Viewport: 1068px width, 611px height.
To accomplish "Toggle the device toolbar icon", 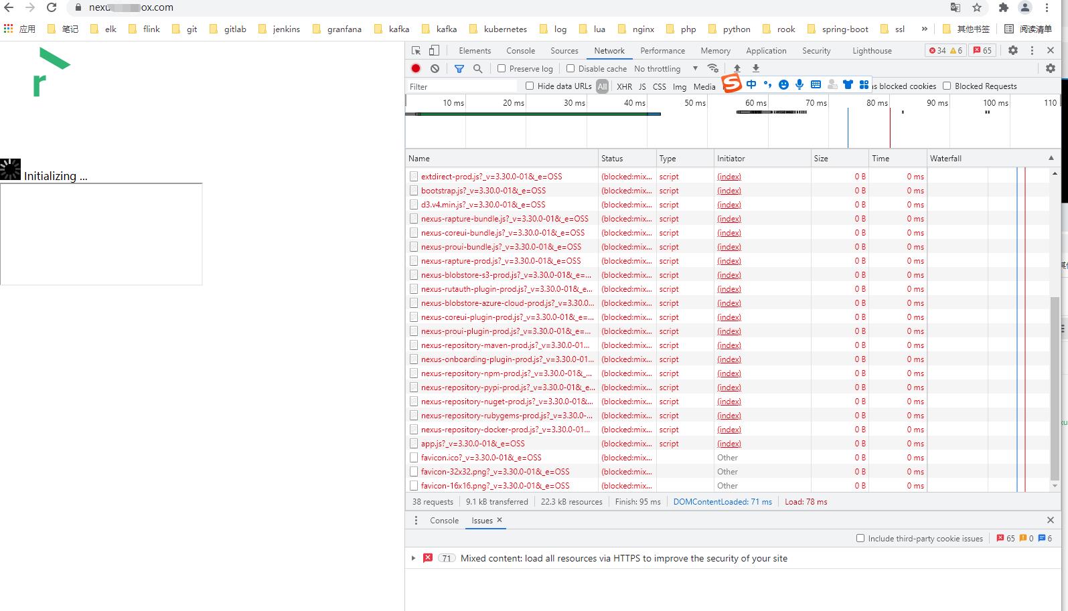I will point(434,51).
